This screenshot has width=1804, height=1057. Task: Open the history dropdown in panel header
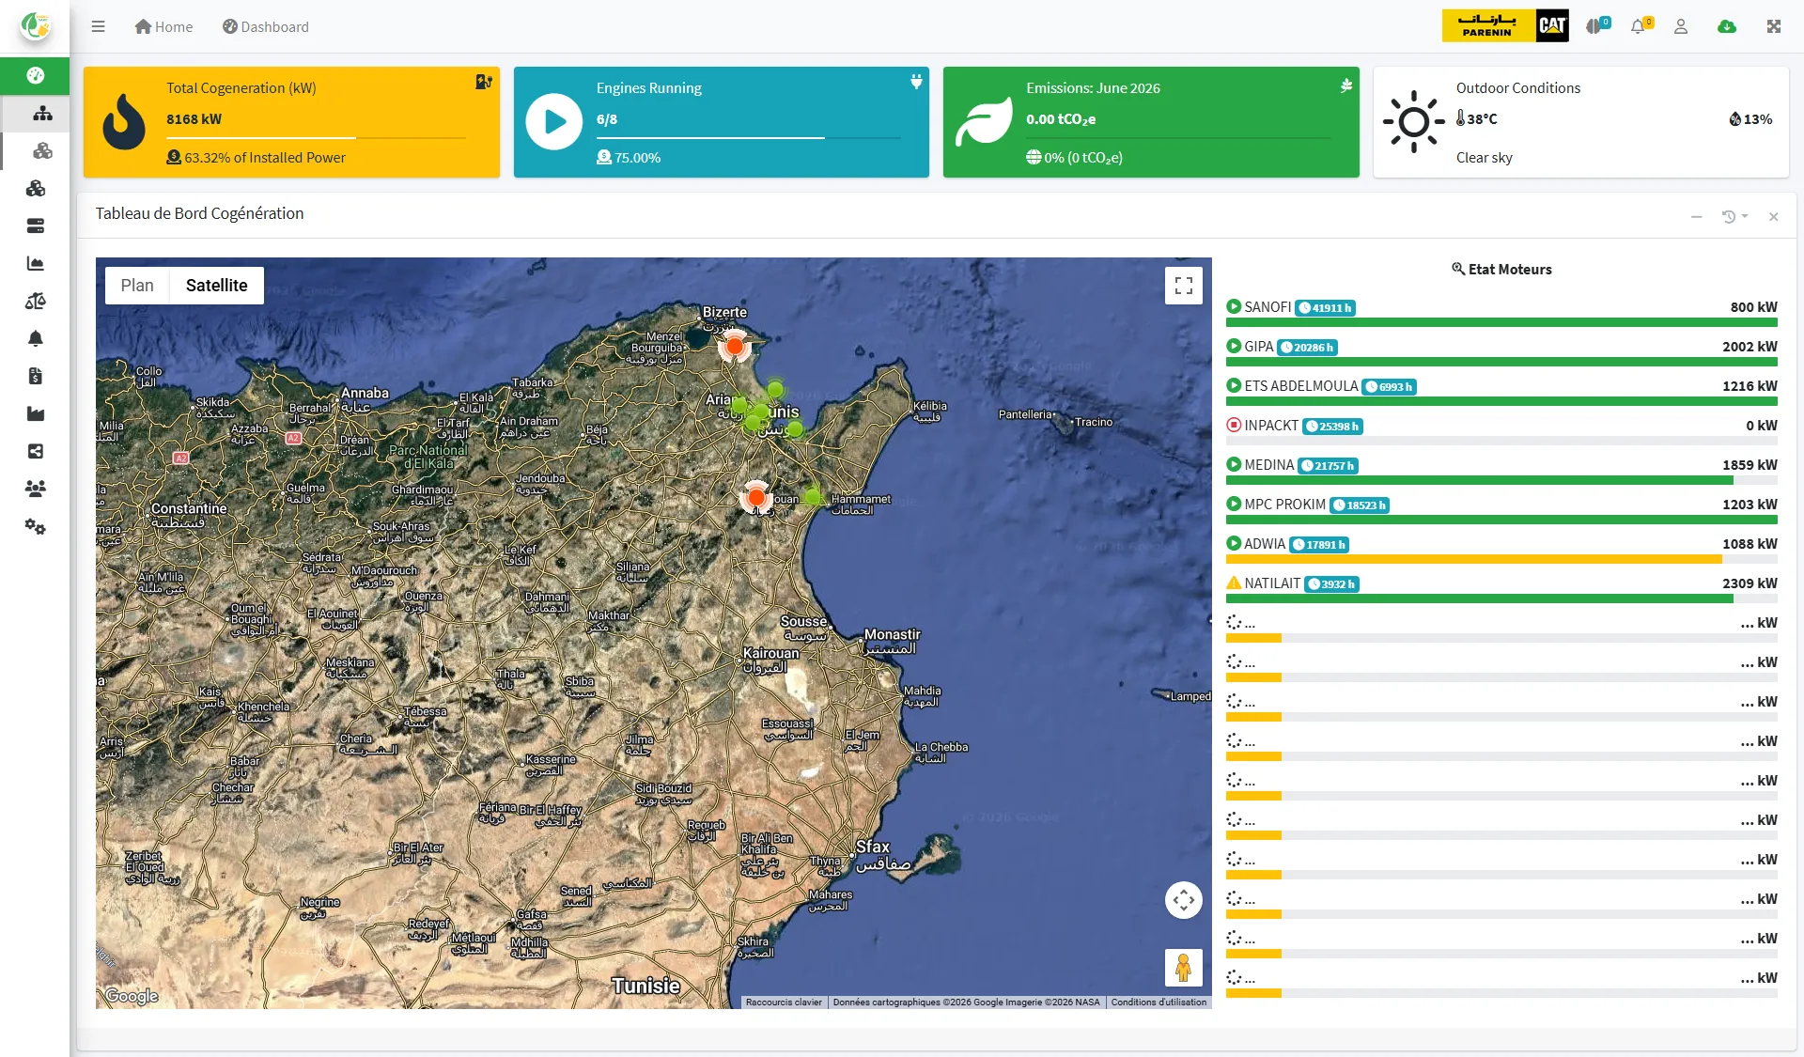point(1734,217)
